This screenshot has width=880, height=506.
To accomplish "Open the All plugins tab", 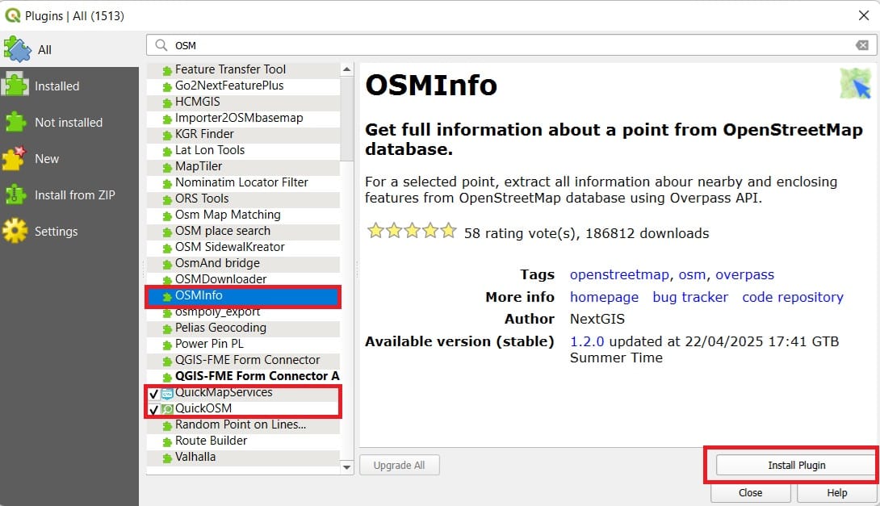I will pyautogui.click(x=69, y=49).
